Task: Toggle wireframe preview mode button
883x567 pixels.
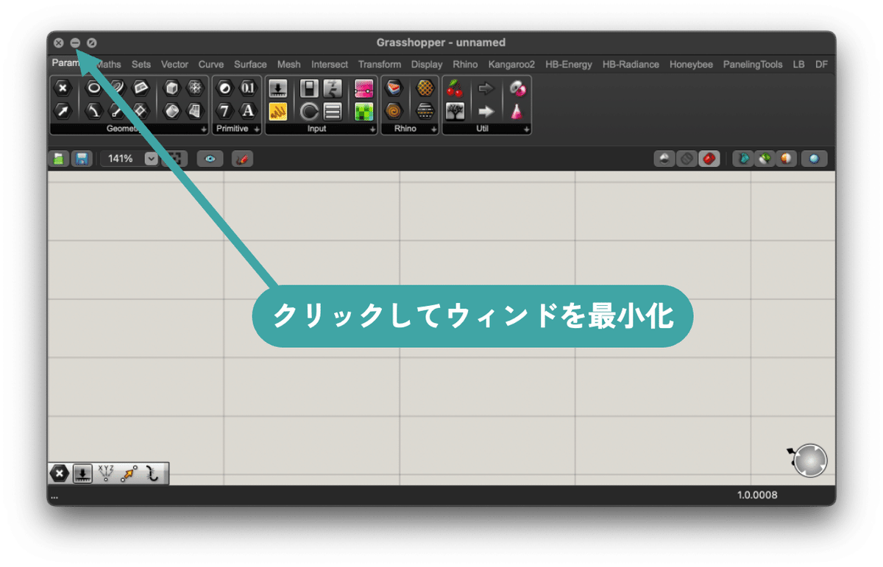Action: pyautogui.click(x=687, y=158)
